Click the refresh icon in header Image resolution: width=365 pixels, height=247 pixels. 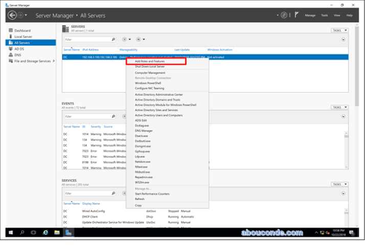click(283, 15)
